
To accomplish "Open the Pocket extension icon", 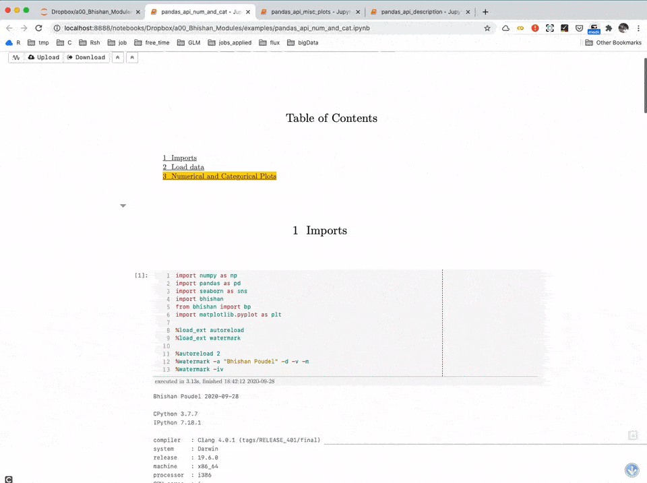I will 580,28.
